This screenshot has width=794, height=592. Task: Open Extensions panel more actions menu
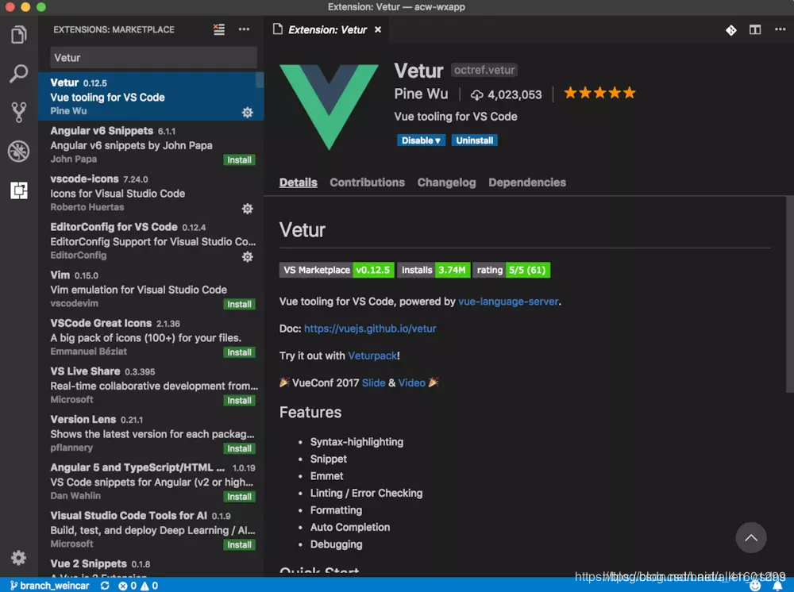point(244,29)
